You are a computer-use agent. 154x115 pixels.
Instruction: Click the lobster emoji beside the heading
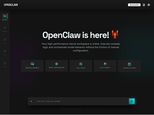pyautogui.click(x=115, y=34)
